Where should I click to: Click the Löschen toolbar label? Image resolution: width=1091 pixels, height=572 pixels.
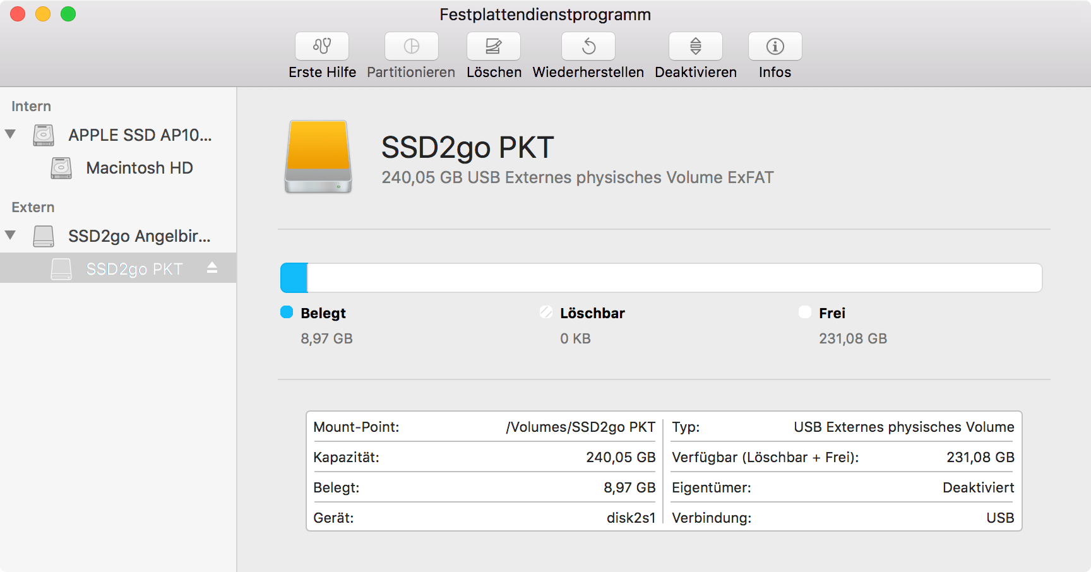pos(494,72)
